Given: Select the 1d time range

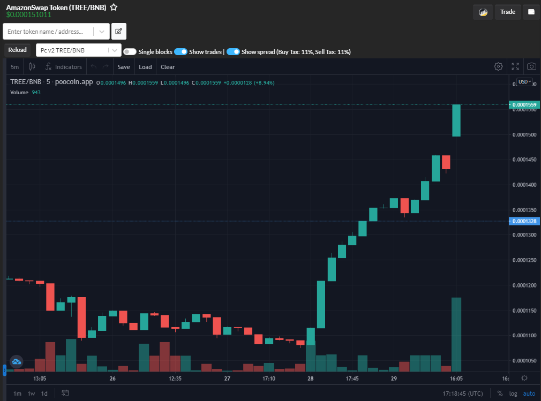Looking at the screenshot, I should tap(44, 394).
